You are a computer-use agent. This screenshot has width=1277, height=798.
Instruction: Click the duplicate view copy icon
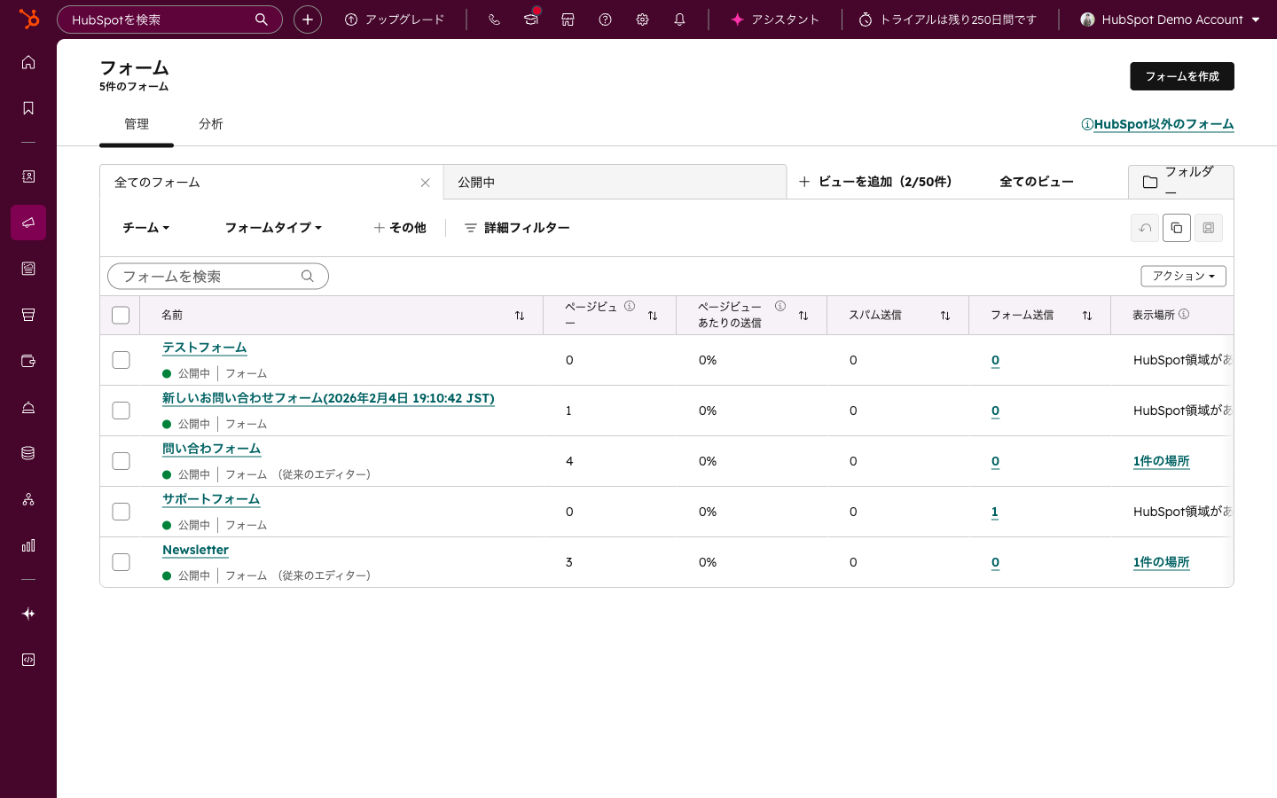(x=1176, y=228)
